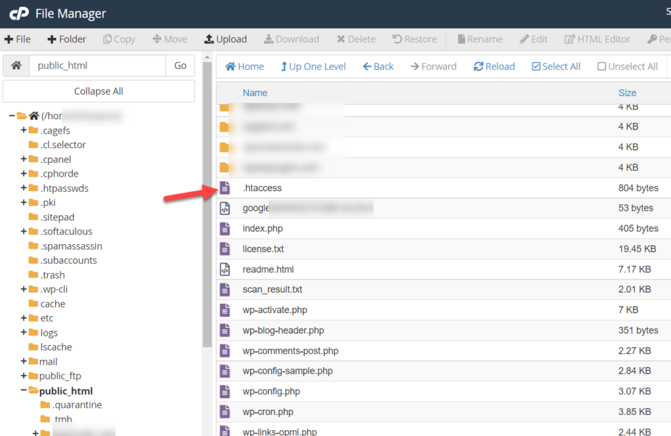Viewport: 671px width, 436px height.
Task: Click Collapse All button
Action: tap(99, 91)
